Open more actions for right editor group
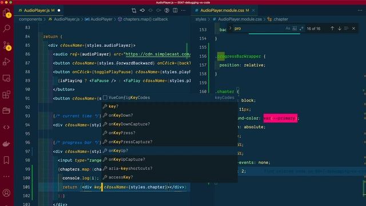Image resolution: width=366 pixels, height=206 pixels. click(x=360, y=10)
